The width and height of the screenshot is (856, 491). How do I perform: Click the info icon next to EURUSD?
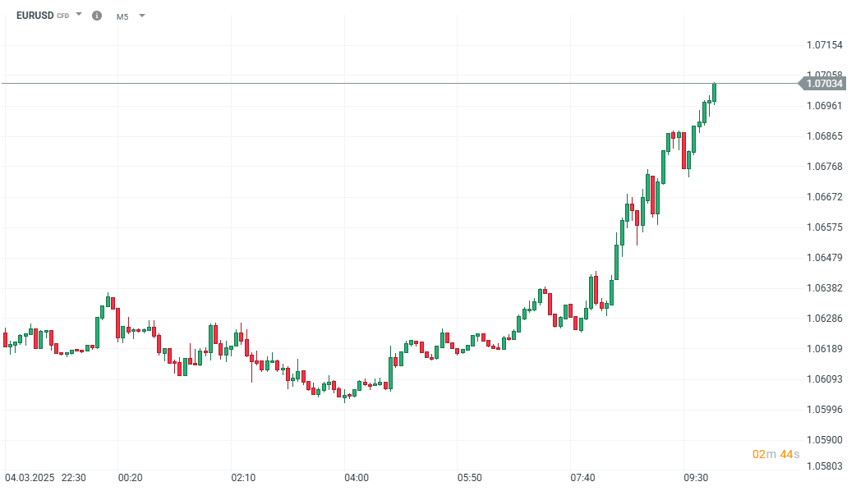(x=97, y=16)
